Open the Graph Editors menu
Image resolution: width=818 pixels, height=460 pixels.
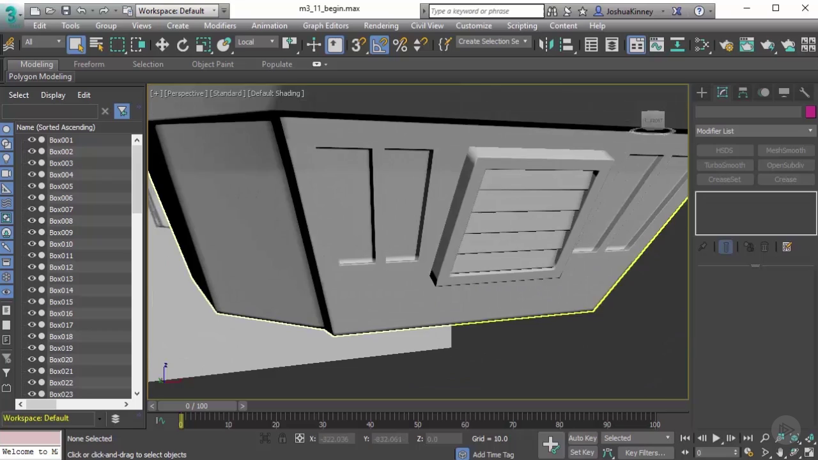tap(325, 26)
